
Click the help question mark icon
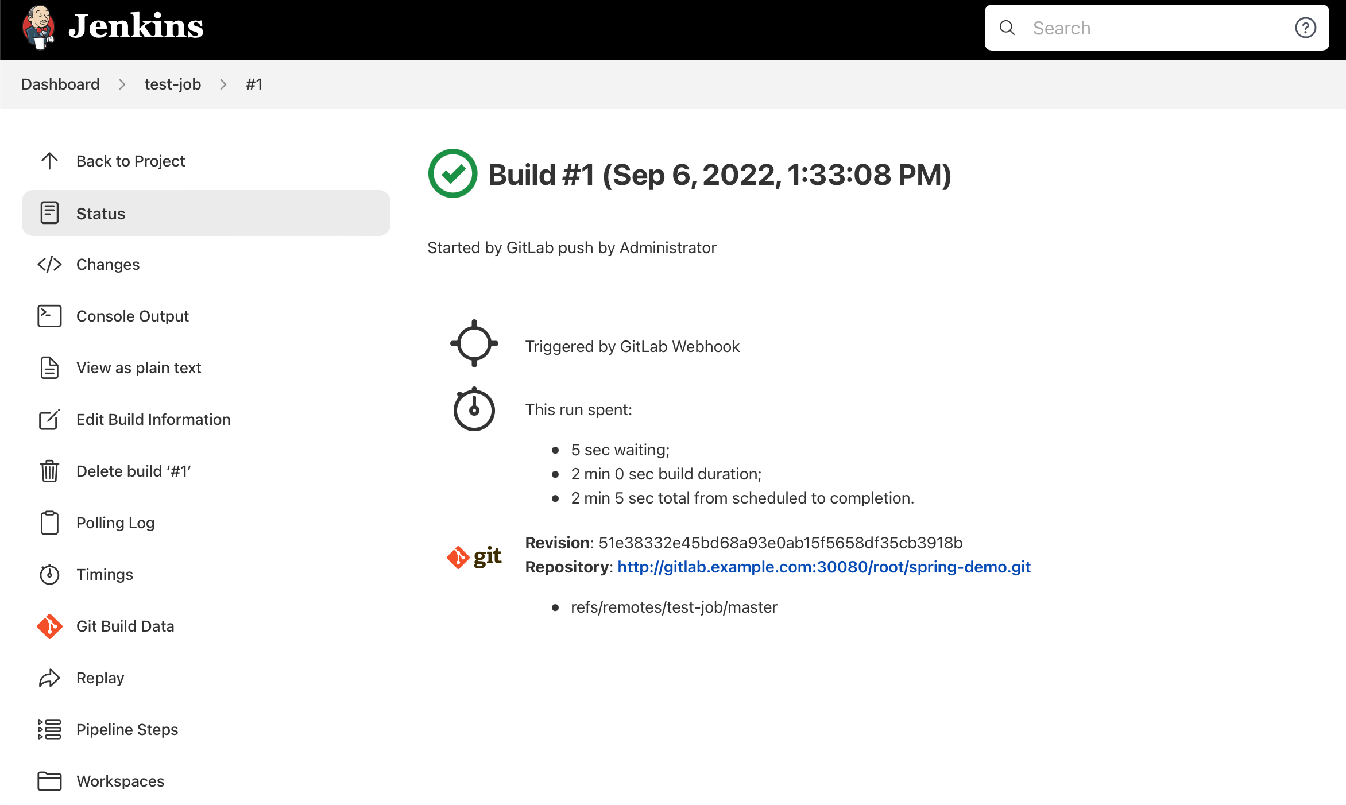click(1306, 28)
